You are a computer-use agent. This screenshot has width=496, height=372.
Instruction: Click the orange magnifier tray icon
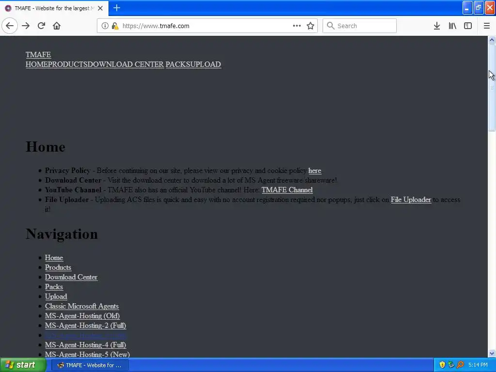(x=460, y=365)
